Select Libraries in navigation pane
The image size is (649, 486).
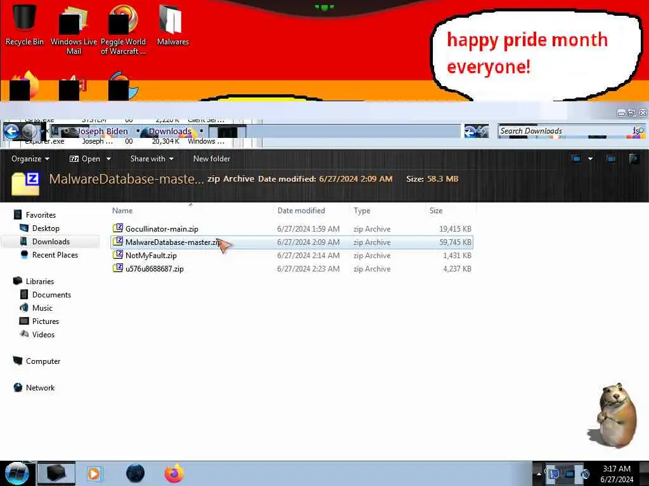[x=40, y=282]
